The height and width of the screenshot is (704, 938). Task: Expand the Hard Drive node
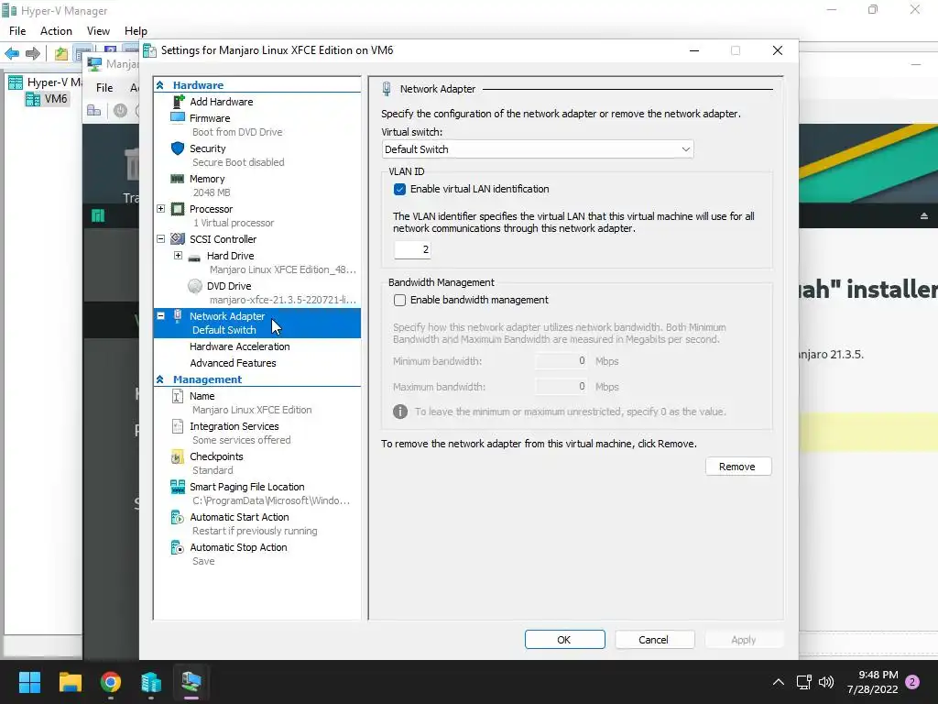click(x=178, y=255)
